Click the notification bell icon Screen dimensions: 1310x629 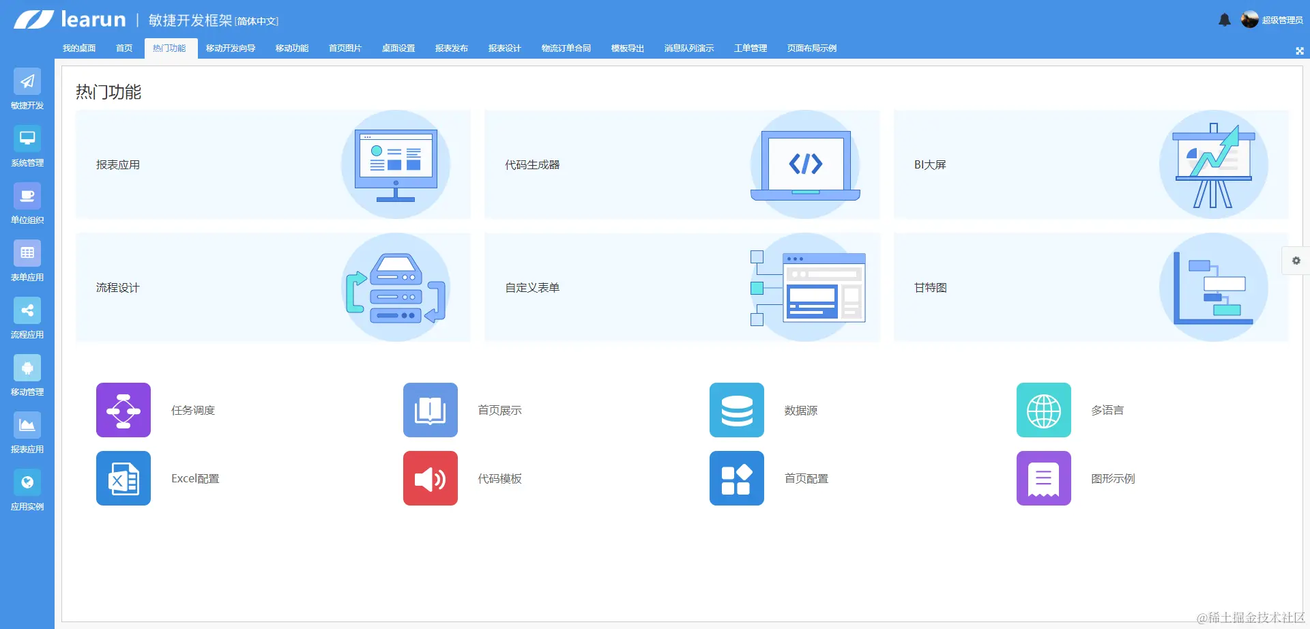[x=1225, y=20]
